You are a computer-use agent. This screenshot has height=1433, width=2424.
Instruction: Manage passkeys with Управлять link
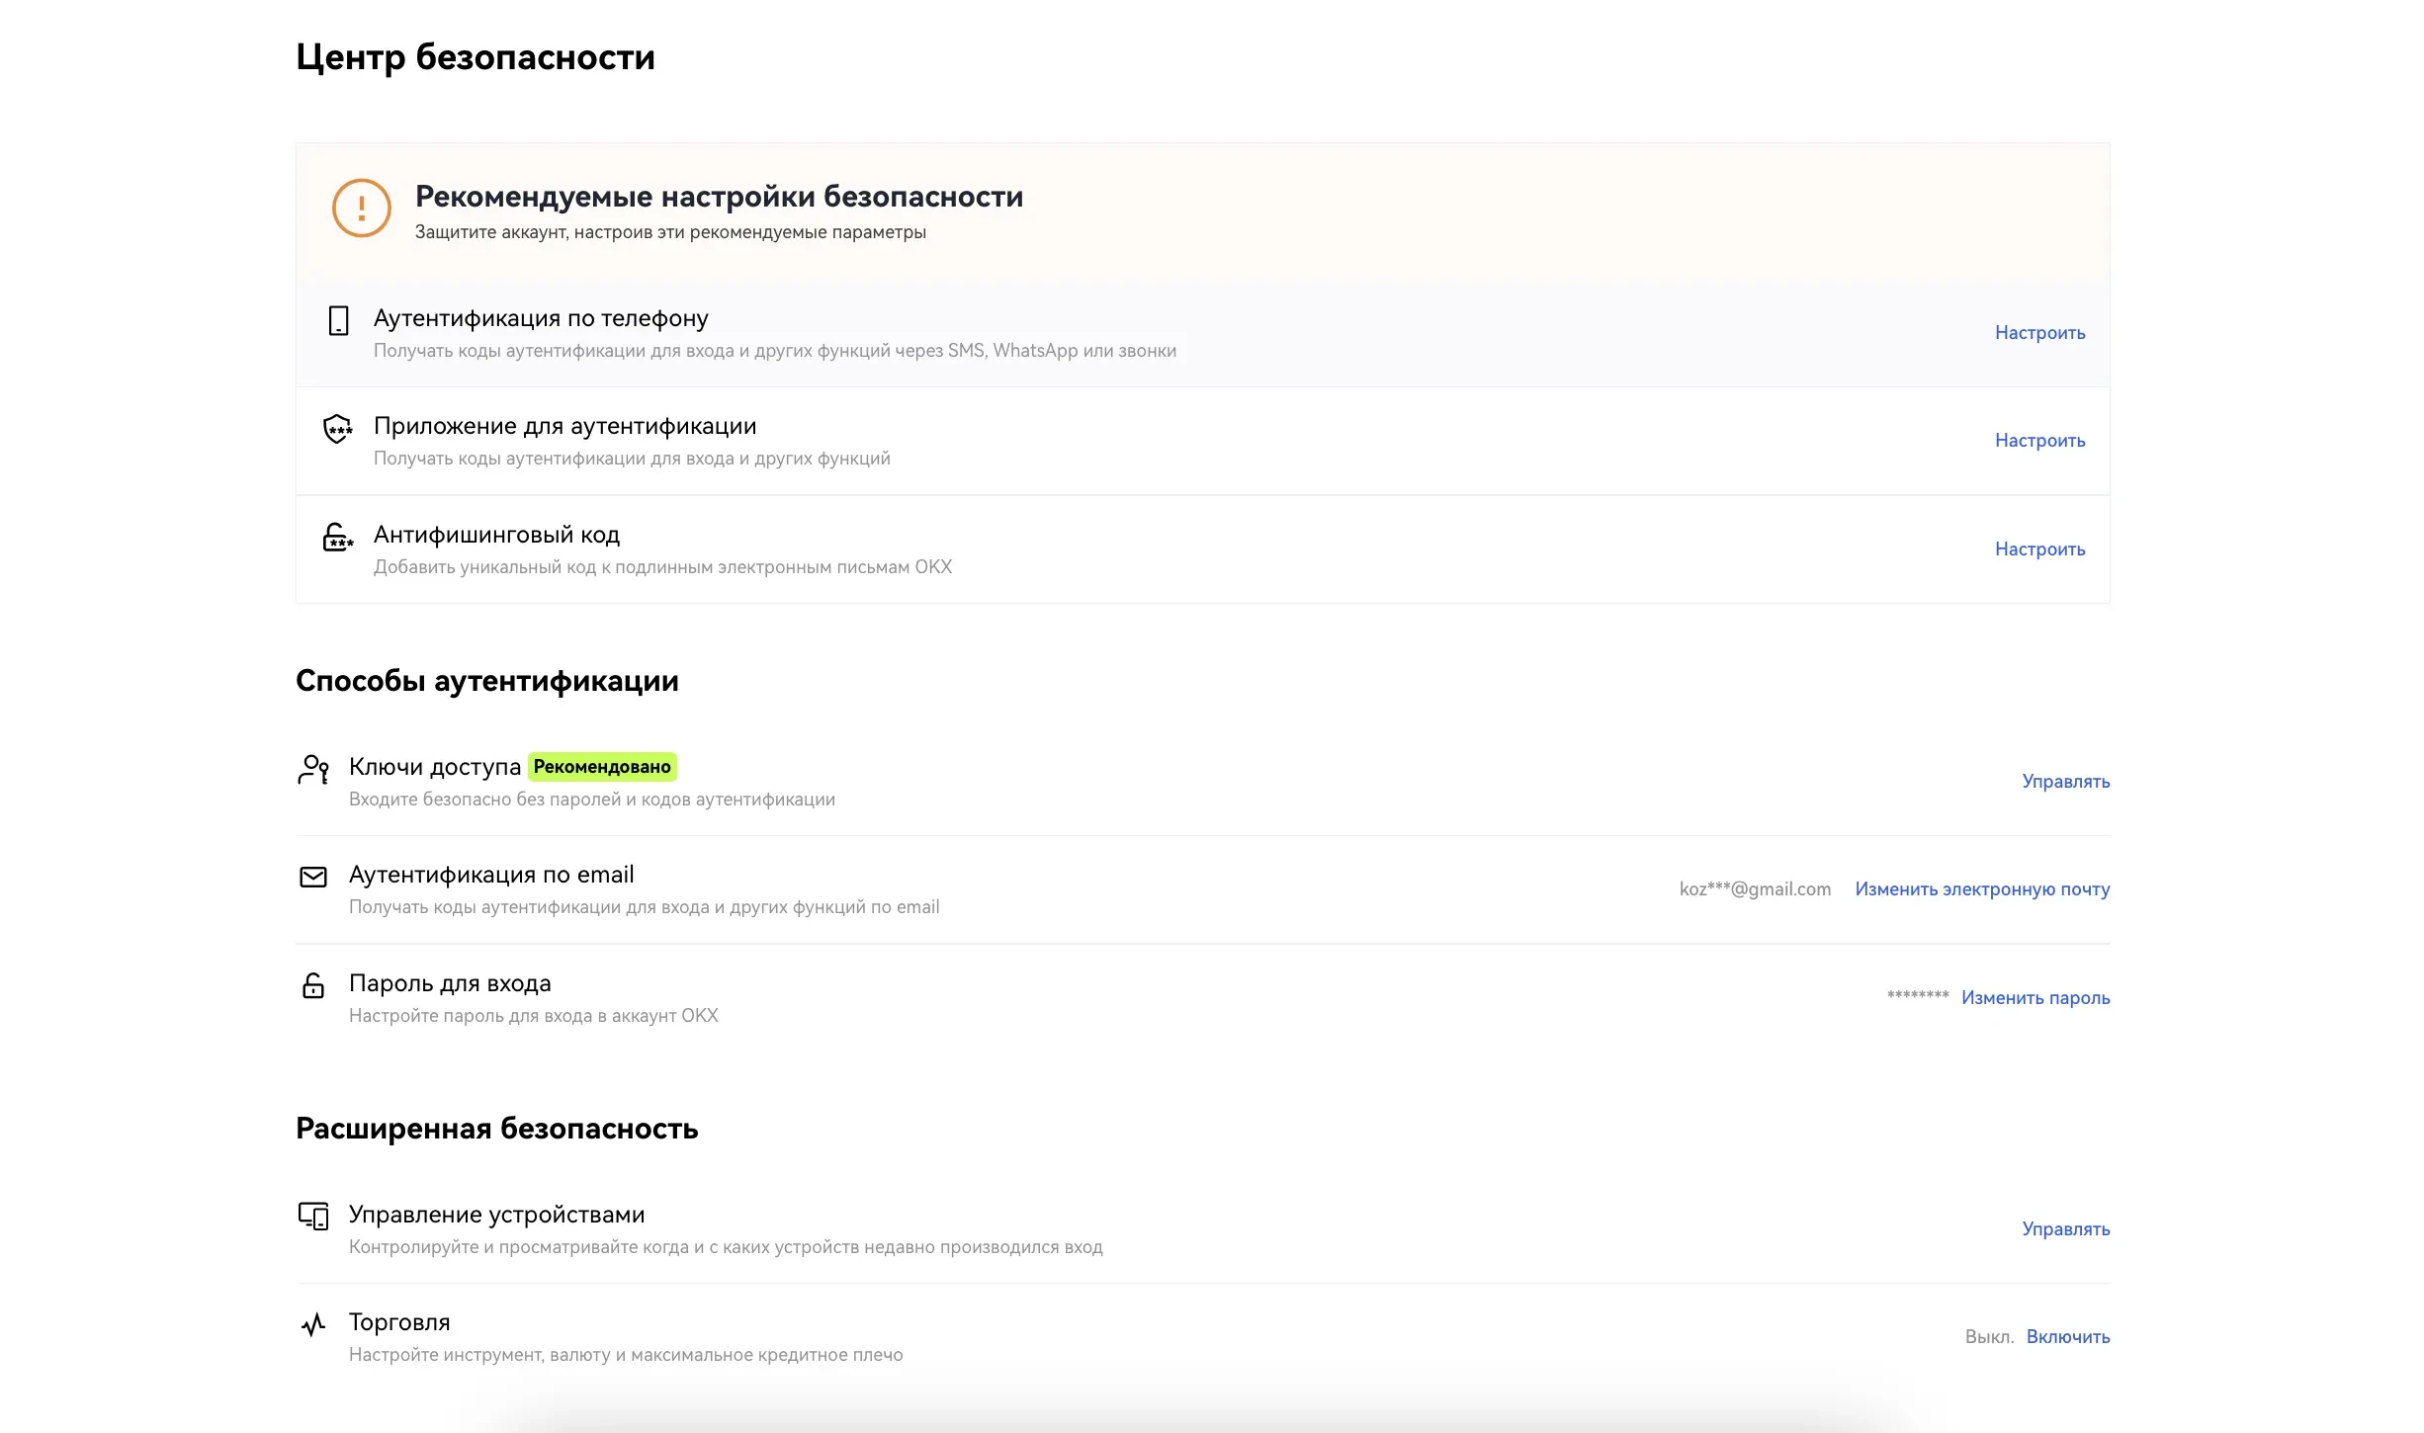tap(2065, 782)
